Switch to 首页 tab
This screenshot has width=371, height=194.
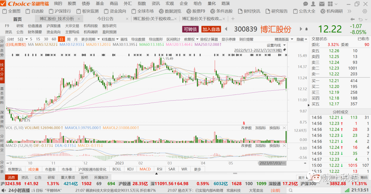(17, 19)
